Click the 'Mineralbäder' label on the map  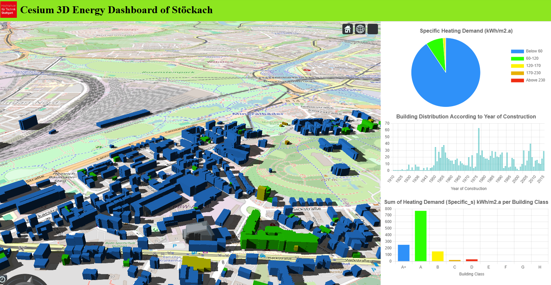click(258, 113)
